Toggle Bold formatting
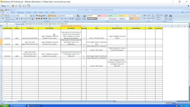This screenshot has width=190, height=107. 17,19
